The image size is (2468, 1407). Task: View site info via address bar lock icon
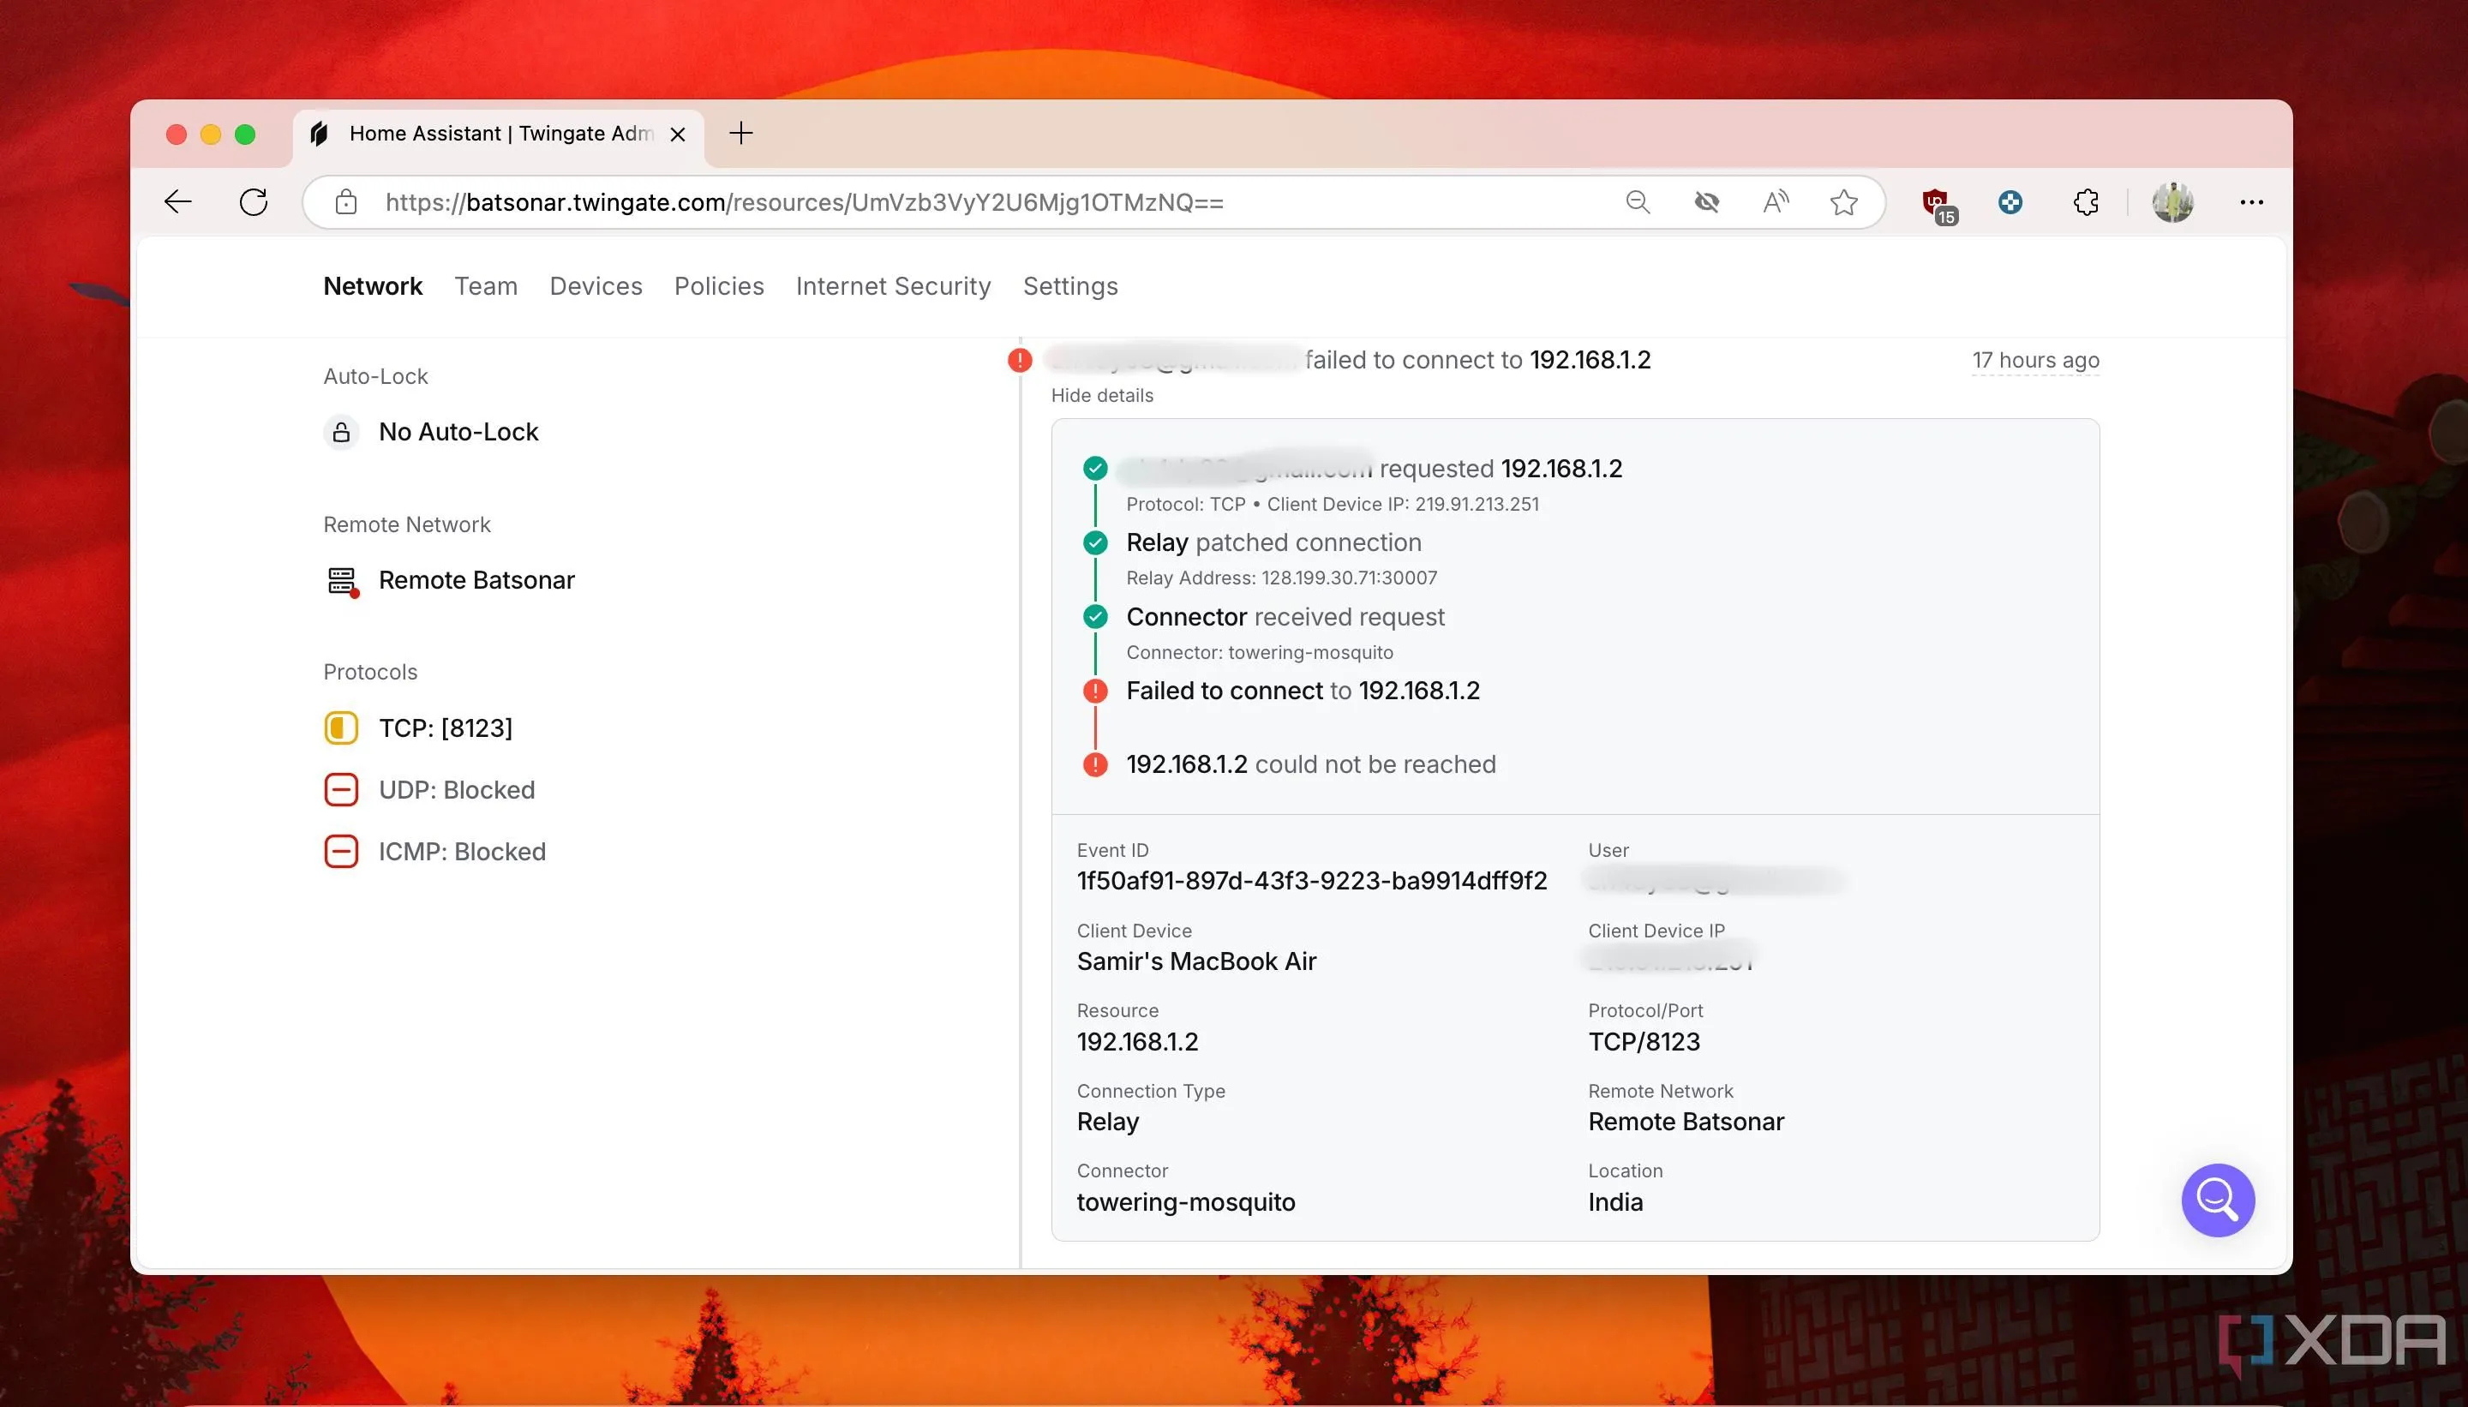(346, 202)
